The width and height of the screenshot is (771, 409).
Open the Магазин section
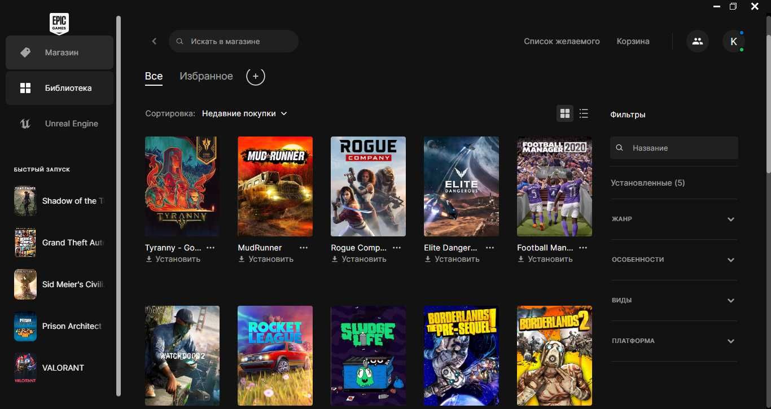60,52
